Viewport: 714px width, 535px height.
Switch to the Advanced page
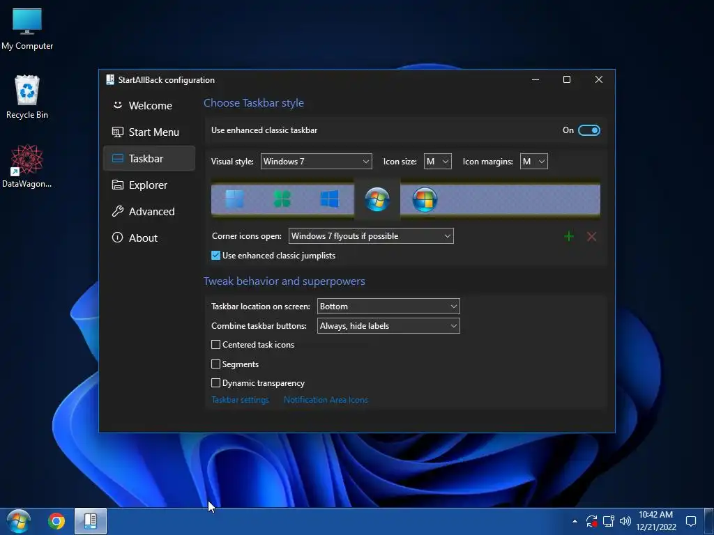(149, 211)
